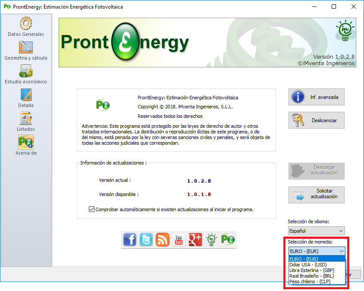364x291 pixels.
Task: Click the Copyright © 2018 iMventa text
Action: (185, 107)
